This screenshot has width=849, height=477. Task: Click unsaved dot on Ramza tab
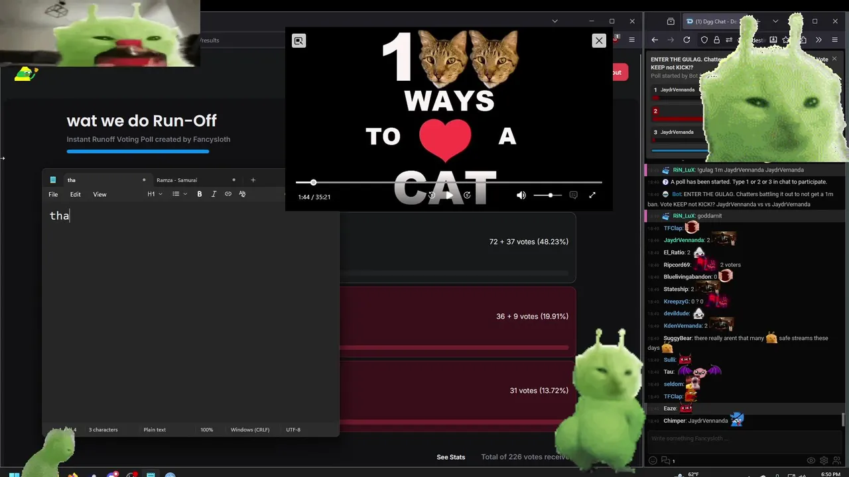point(233,180)
